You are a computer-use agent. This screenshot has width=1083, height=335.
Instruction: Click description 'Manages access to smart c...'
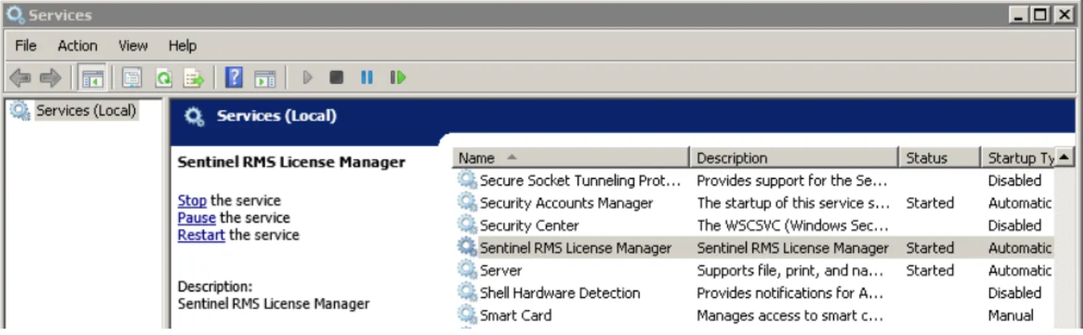click(x=790, y=315)
